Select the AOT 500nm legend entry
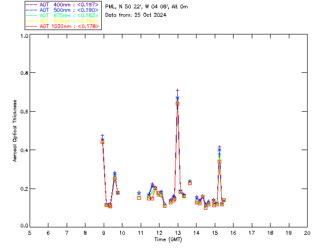 coord(63,9)
